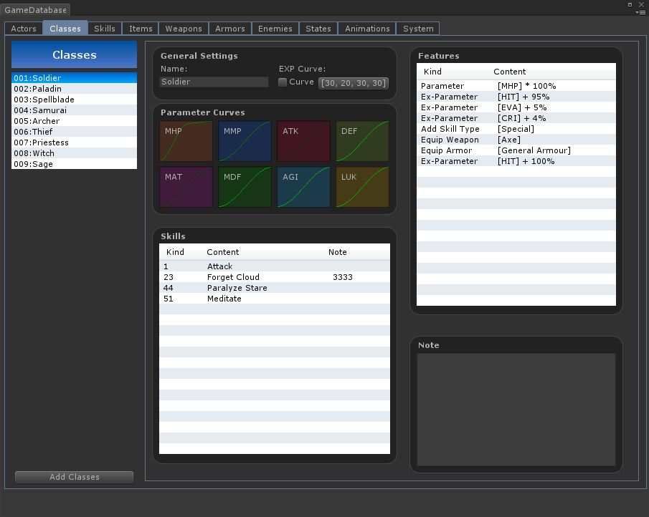Select the Equip Armor [General Armour] row
Viewport: 649px width, 517px height.
tap(516, 150)
